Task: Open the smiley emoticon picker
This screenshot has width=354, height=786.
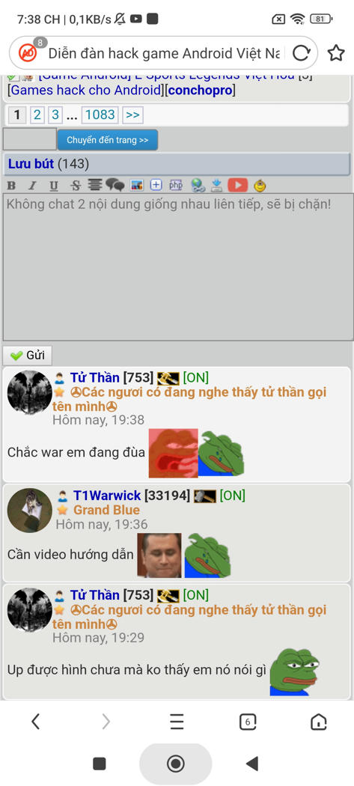Action: [260, 186]
